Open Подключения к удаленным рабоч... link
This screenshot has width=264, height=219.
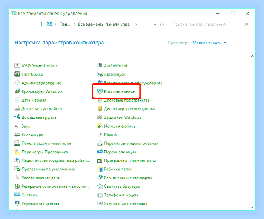click(x=56, y=161)
